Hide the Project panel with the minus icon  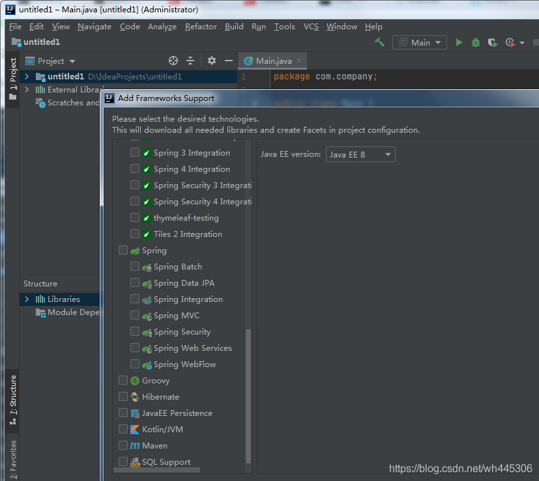pyautogui.click(x=229, y=61)
